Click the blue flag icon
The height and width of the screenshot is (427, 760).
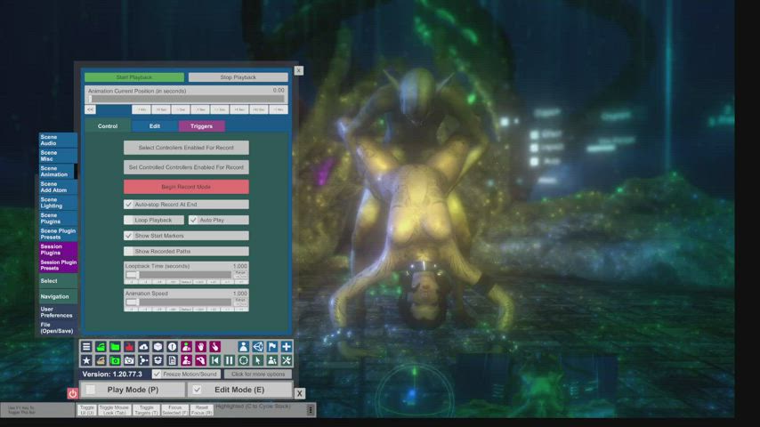[272, 347]
